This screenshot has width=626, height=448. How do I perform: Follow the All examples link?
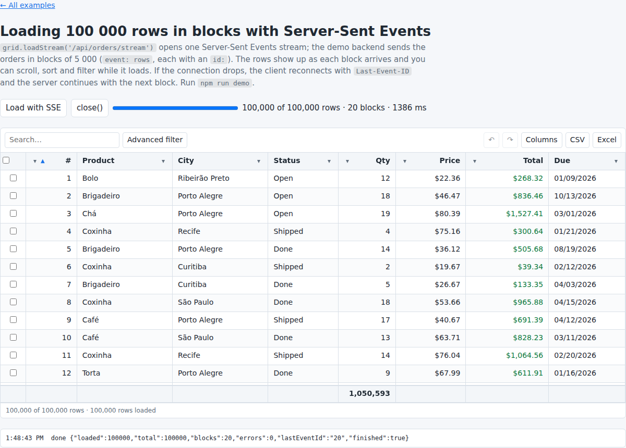coord(28,5)
